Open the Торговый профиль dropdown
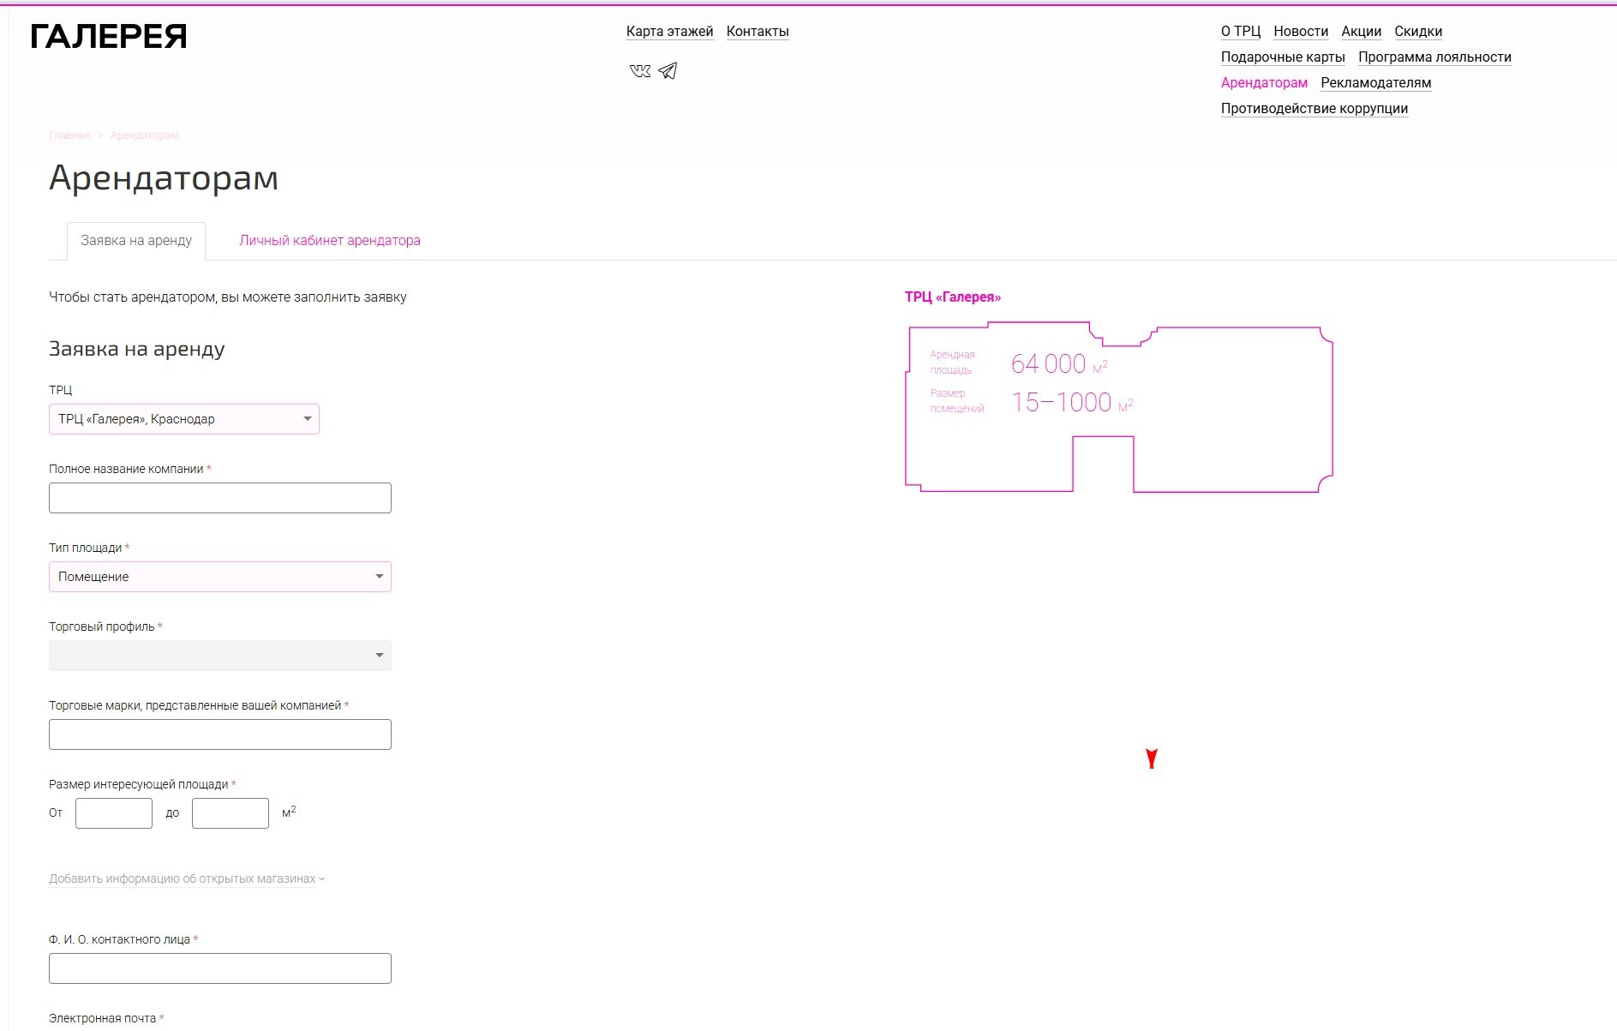Viewport: 1617px width, 1031px height. [x=220, y=656]
